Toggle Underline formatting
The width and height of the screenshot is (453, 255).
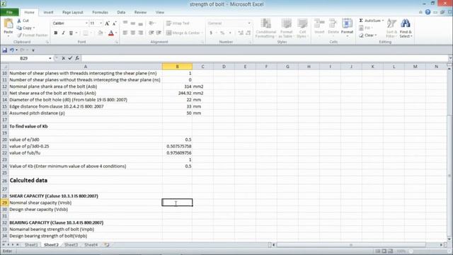tap(71, 33)
